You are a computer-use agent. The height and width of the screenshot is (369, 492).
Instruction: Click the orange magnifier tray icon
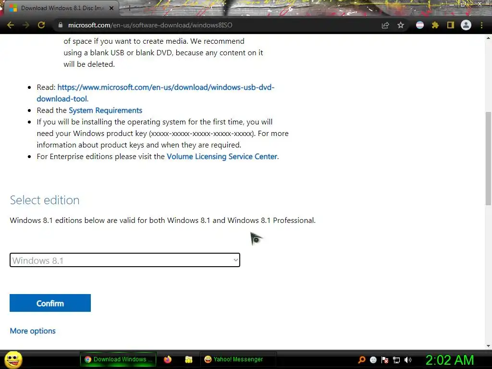tap(361, 360)
